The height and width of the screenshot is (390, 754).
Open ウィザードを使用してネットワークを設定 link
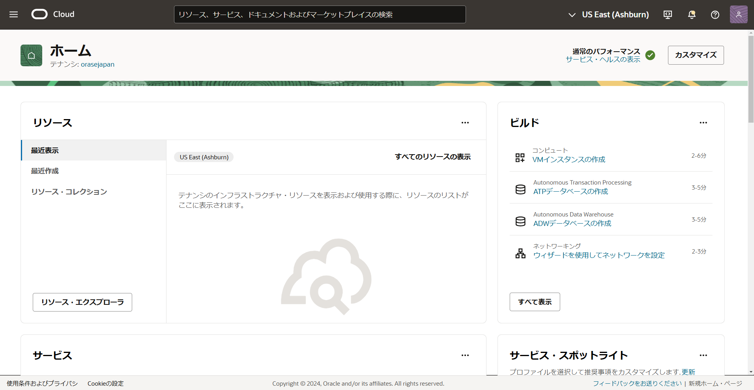pos(599,255)
